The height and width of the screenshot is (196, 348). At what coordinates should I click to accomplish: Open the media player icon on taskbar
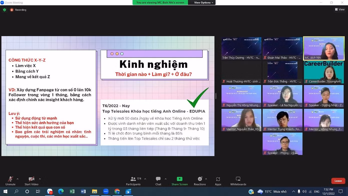click(128, 191)
